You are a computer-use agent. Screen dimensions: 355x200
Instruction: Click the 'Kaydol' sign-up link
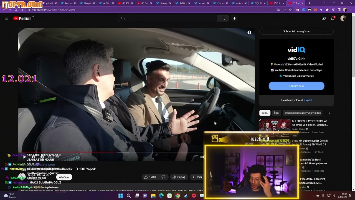click(308, 100)
